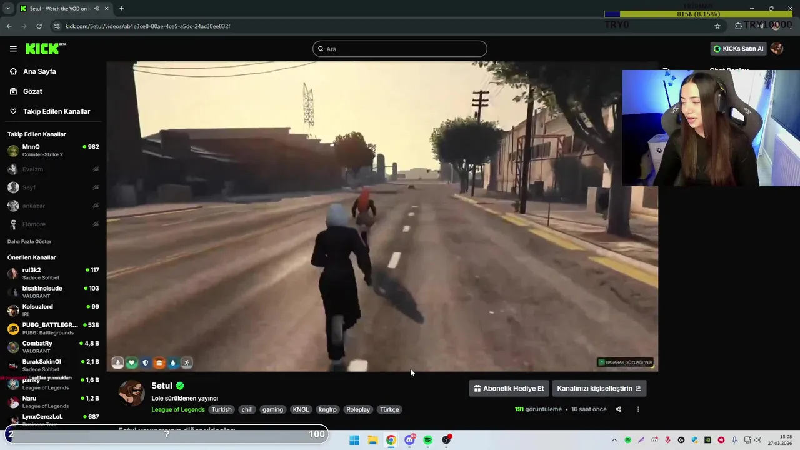Open Naru League of Legends channel

[x=53, y=402]
